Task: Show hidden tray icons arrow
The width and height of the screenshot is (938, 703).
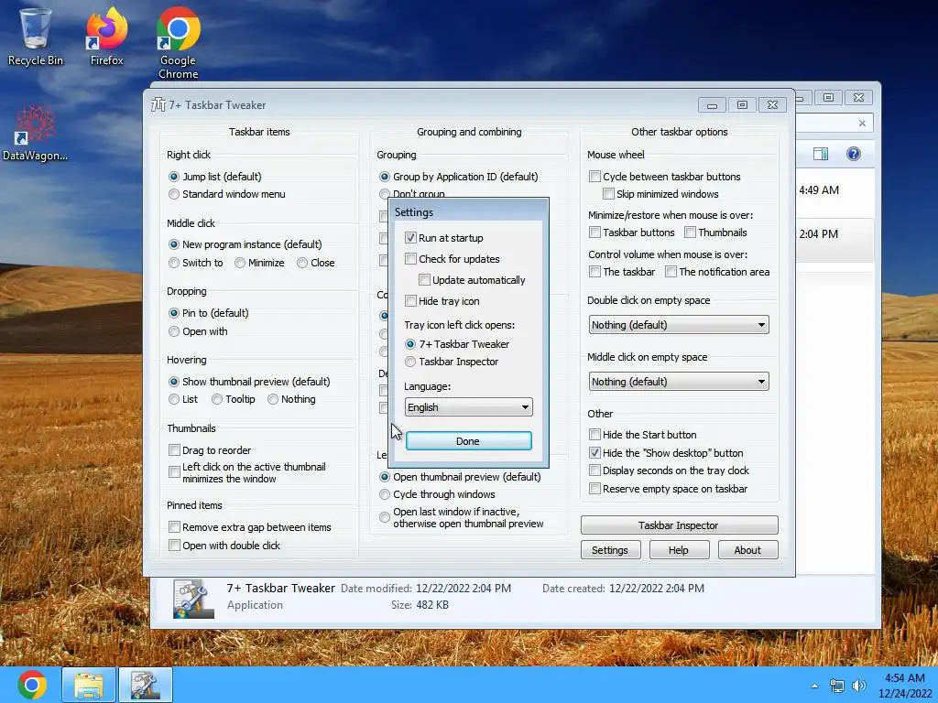Action: pyautogui.click(x=814, y=686)
